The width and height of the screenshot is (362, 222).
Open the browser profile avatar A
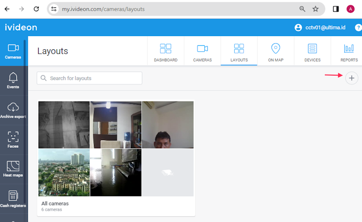coord(350,9)
